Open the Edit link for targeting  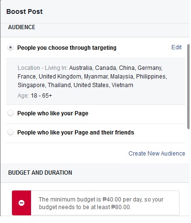click(x=176, y=47)
